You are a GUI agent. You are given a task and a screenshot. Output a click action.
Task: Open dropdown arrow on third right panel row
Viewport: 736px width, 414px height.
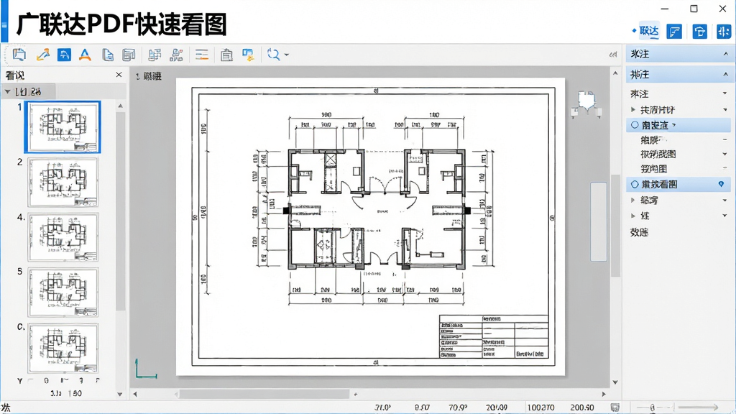[x=725, y=94]
